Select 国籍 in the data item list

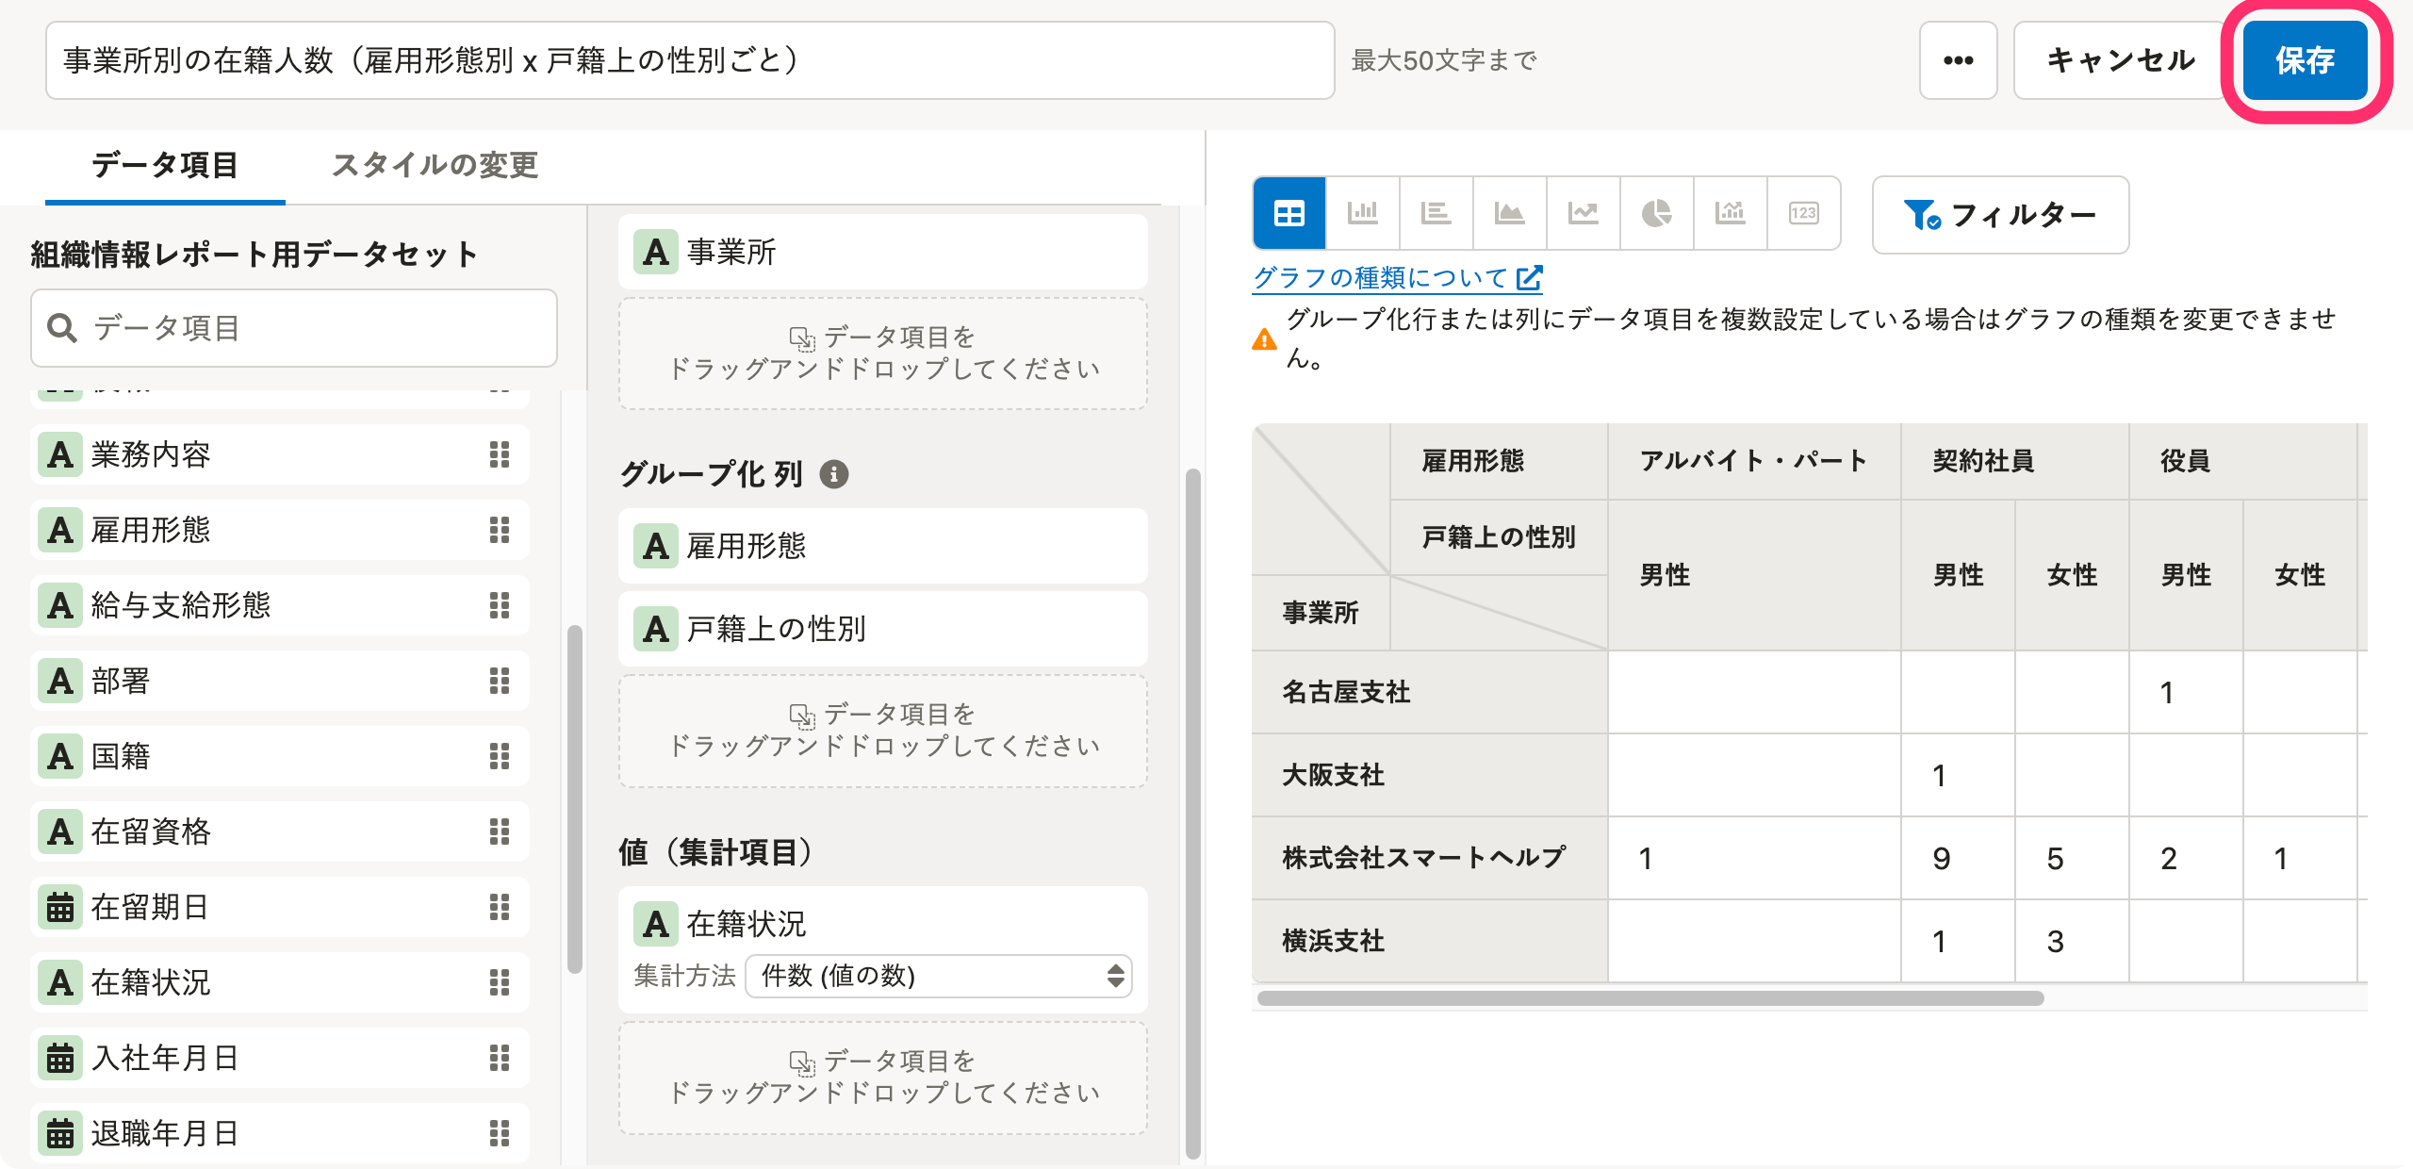point(280,756)
